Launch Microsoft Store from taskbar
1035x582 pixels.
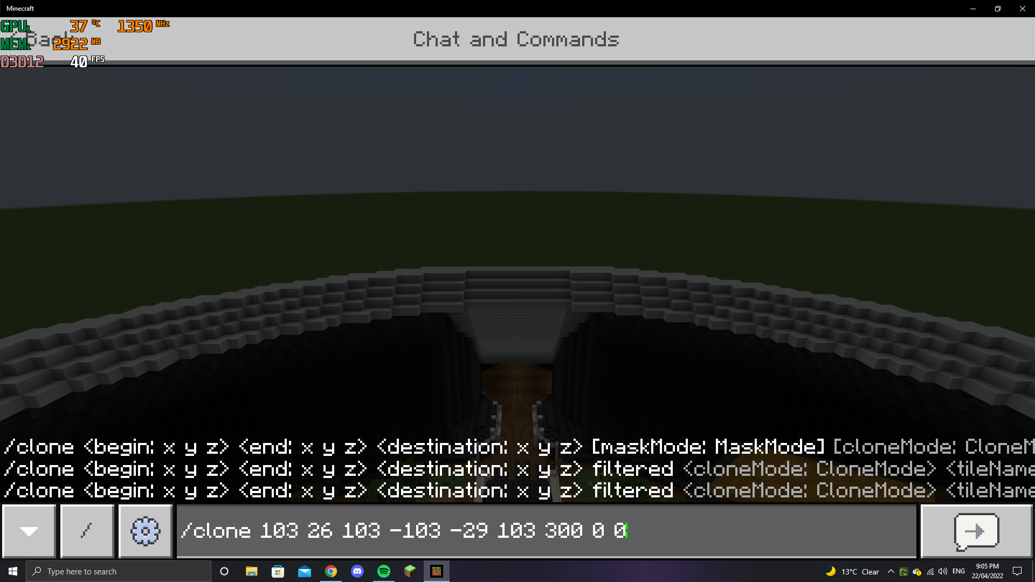(x=278, y=571)
